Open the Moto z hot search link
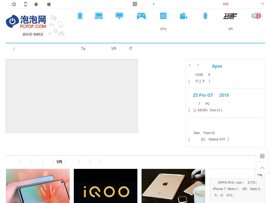 point(232,189)
